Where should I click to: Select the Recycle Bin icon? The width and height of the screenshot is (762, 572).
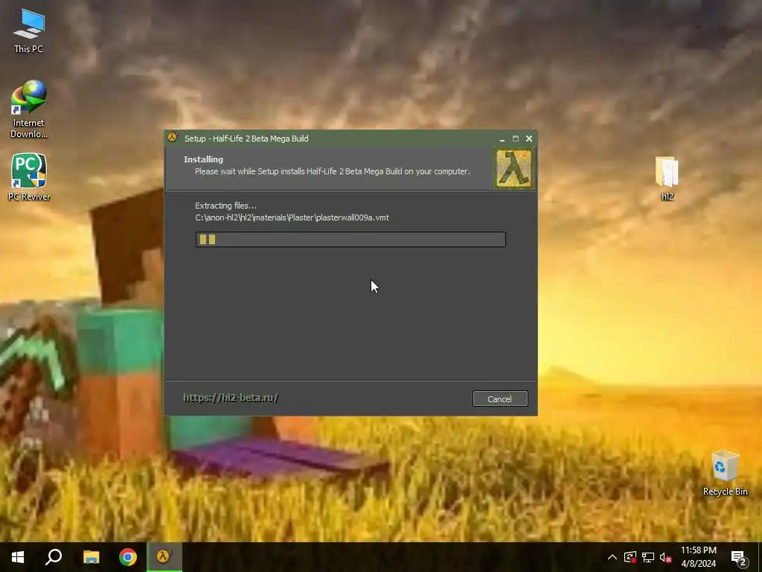point(725,473)
